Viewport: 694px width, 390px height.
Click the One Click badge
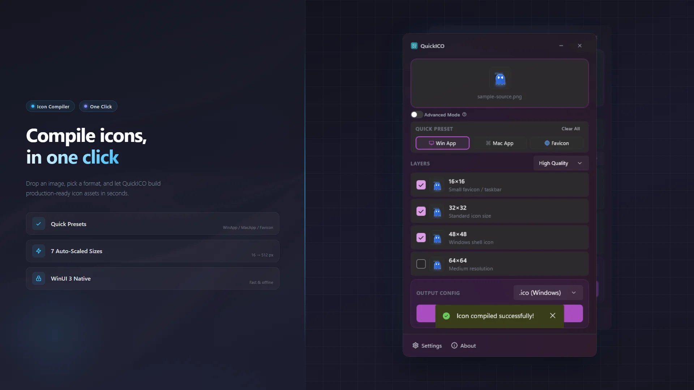pos(98,107)
